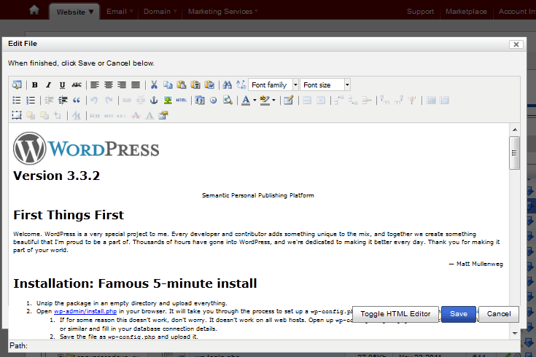The width and height of the screenshot is (536, 357).
Task: Expand text color picker arrow
Action: click(255, 100)
